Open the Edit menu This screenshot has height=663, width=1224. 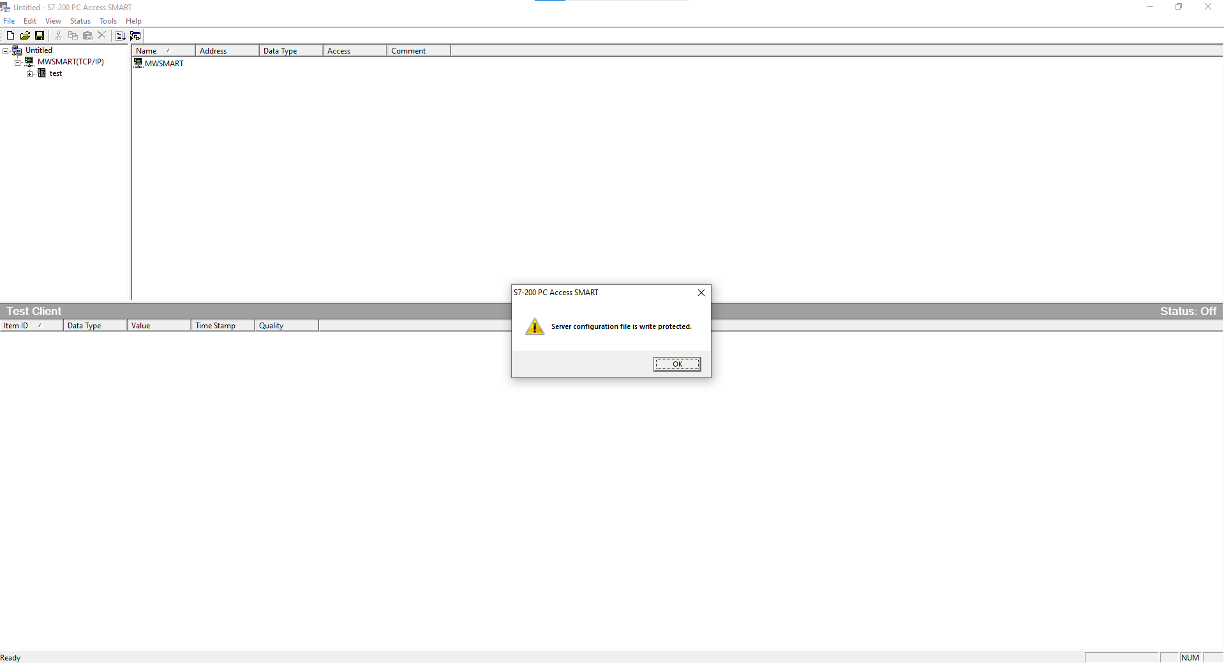click(30, 21)
